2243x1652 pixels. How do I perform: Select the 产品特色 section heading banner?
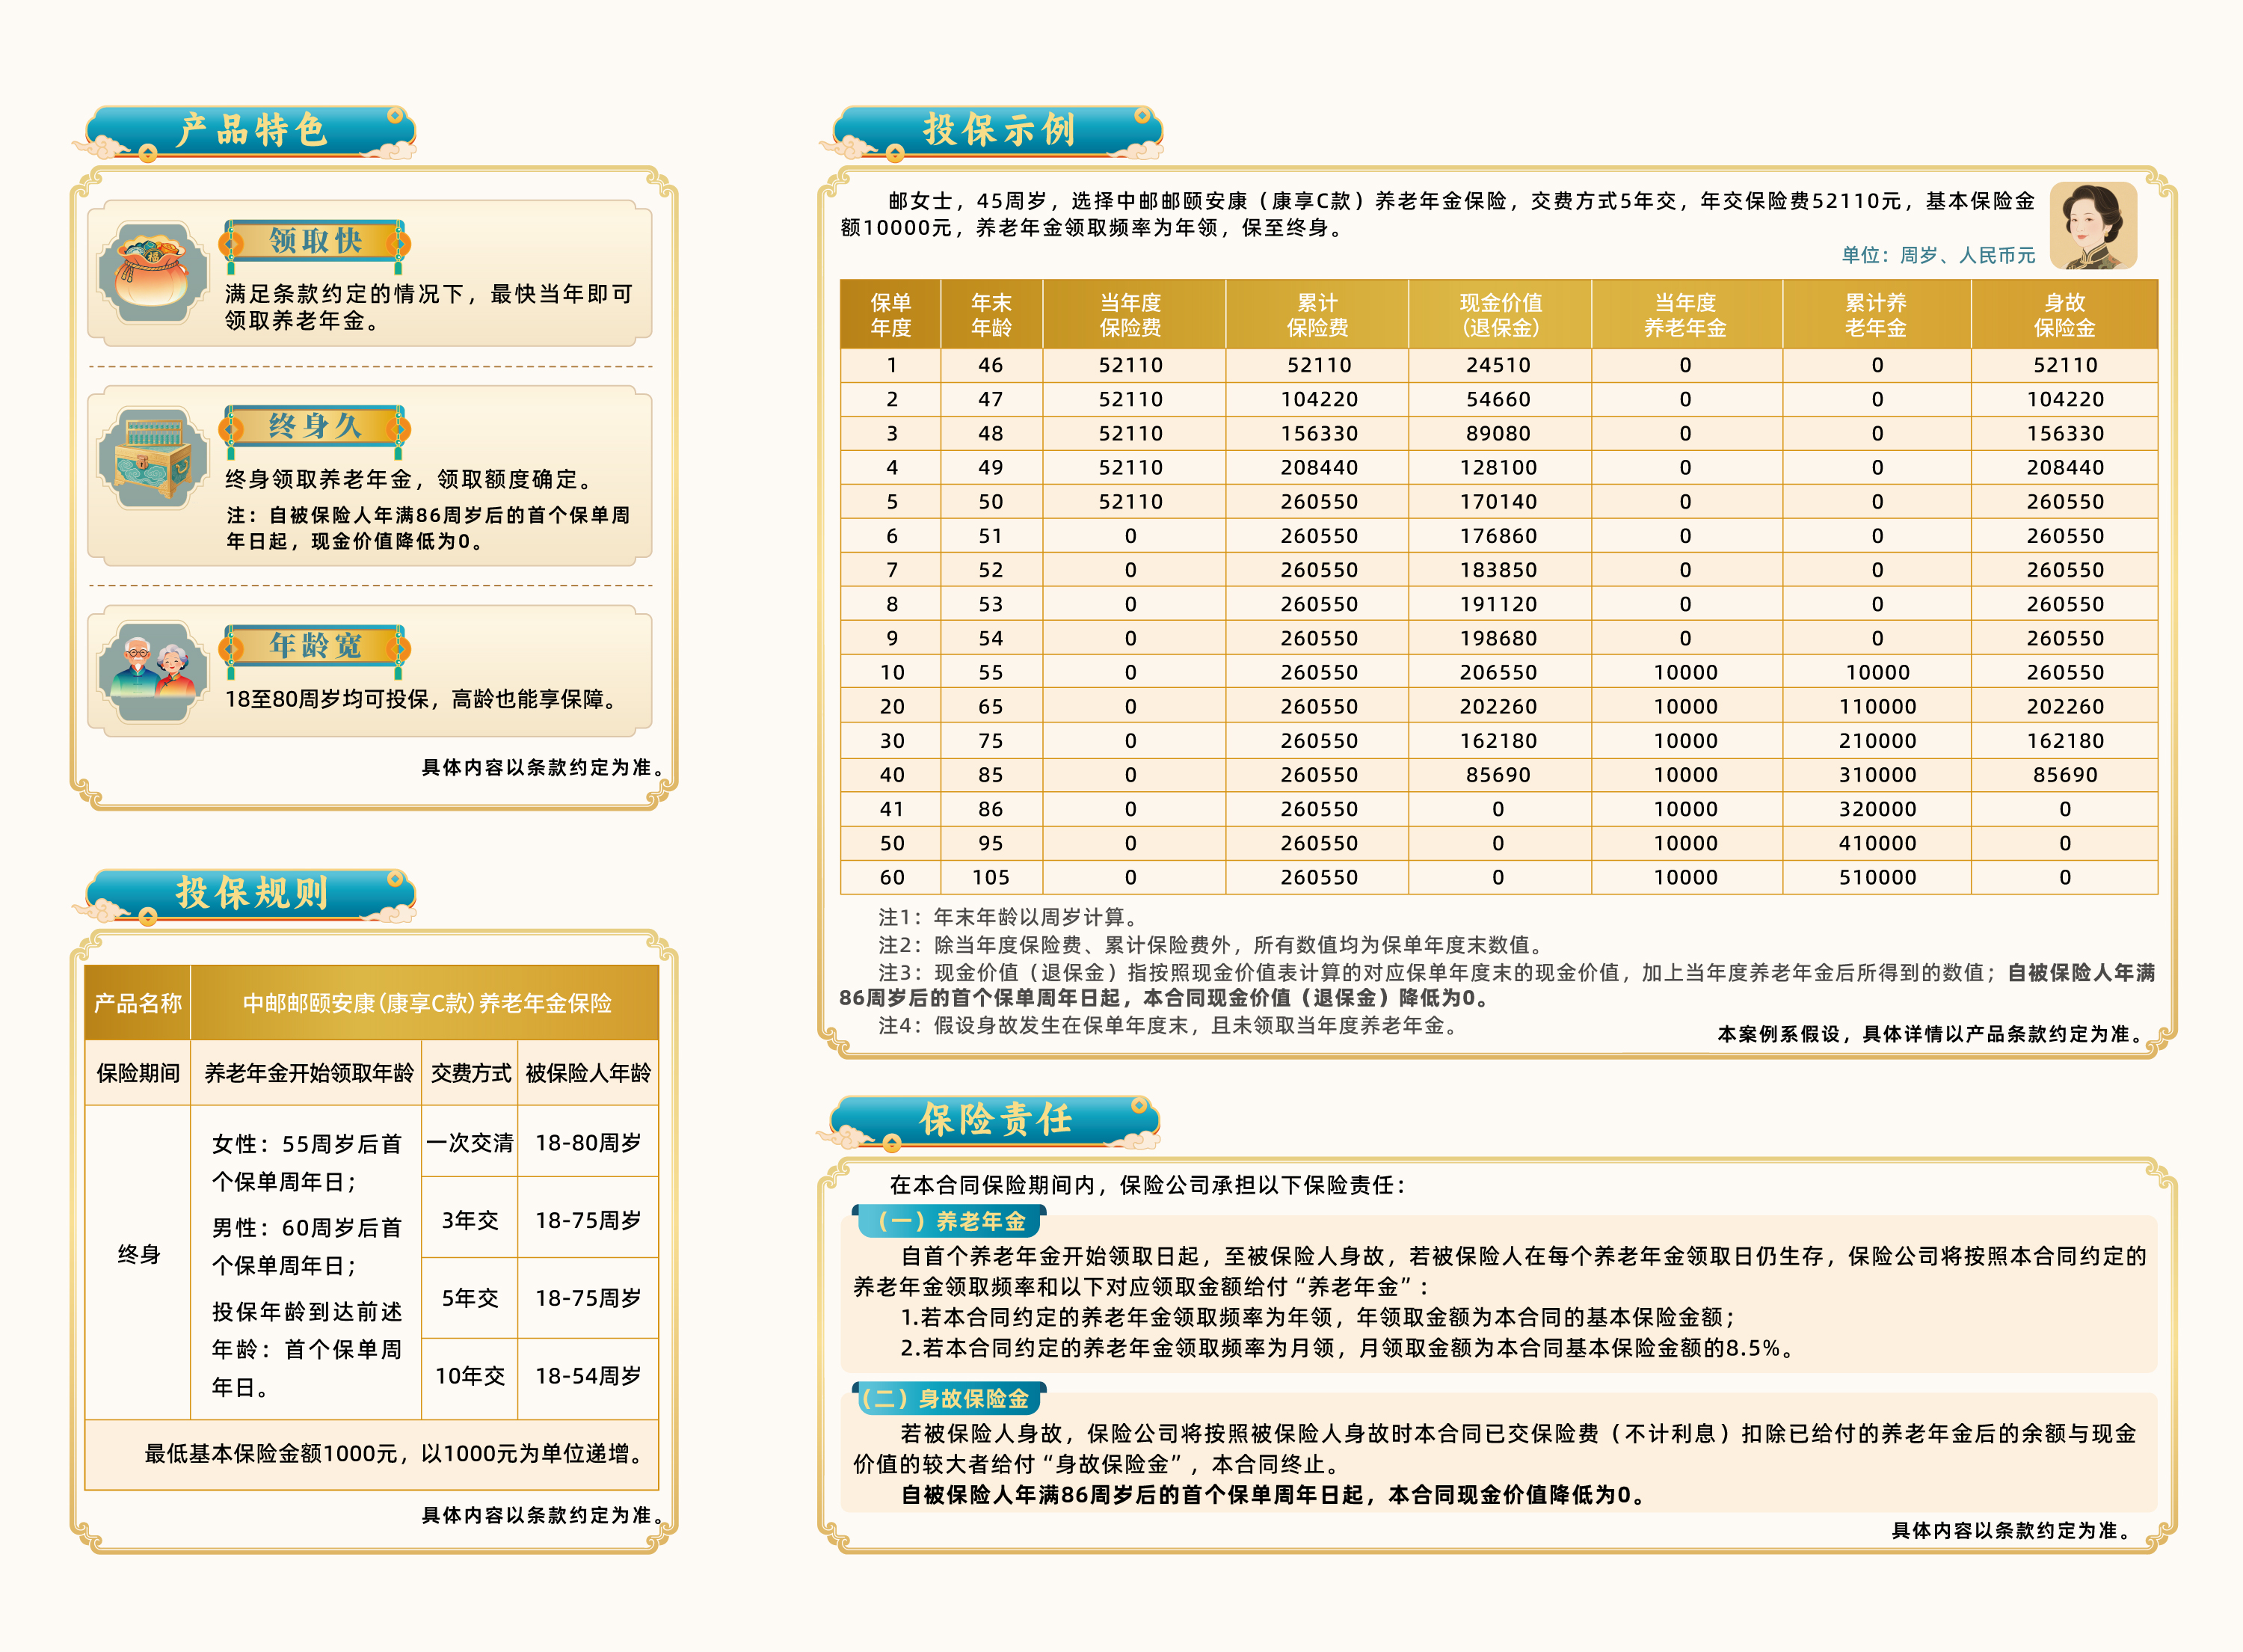tap(246, 132)
